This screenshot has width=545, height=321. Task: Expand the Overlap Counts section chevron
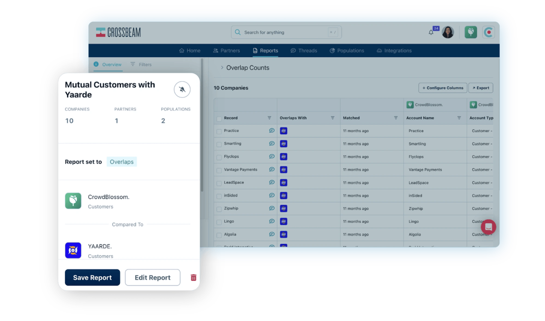[x=222, y=68]
